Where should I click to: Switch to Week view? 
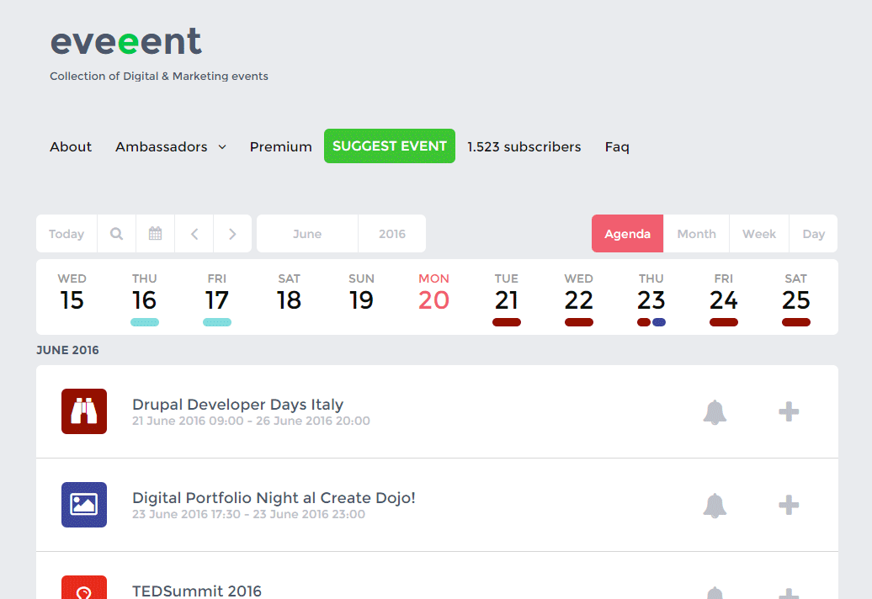759,233
